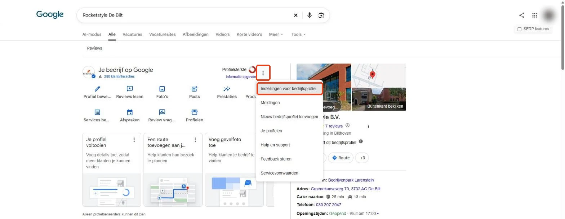Open Review vragen icon
565x219 pixels.
(162, 112)
